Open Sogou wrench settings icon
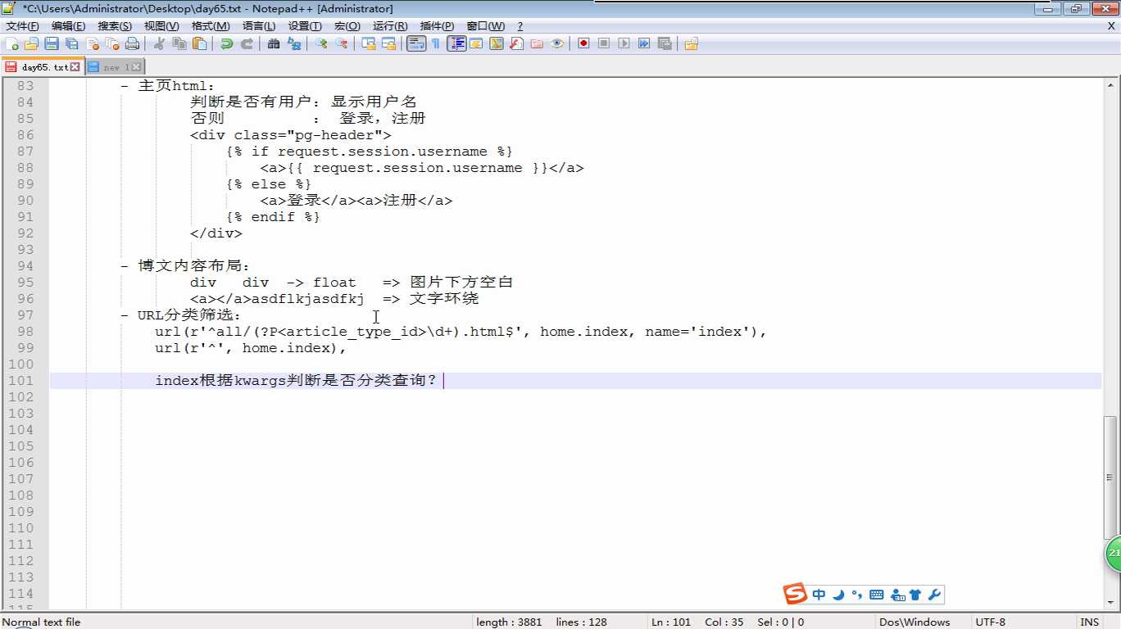The image size is (1121, 629). click(934, 595)
